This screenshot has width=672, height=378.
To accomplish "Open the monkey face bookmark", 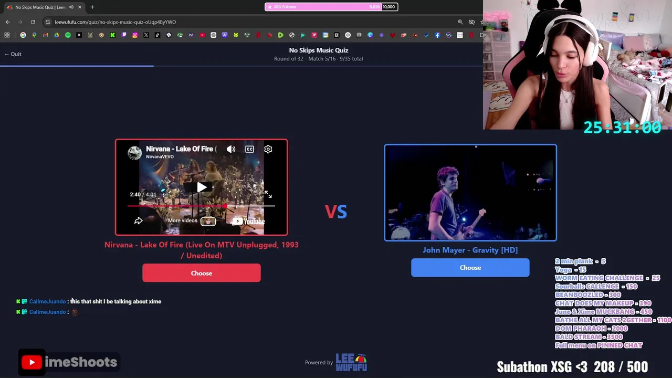I will [x=101, y=35].
